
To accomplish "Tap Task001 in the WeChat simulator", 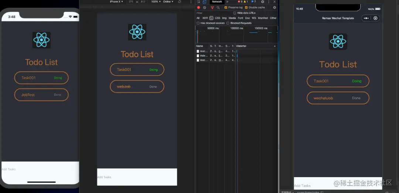I will pyautogui.click(x=338, y=81).
